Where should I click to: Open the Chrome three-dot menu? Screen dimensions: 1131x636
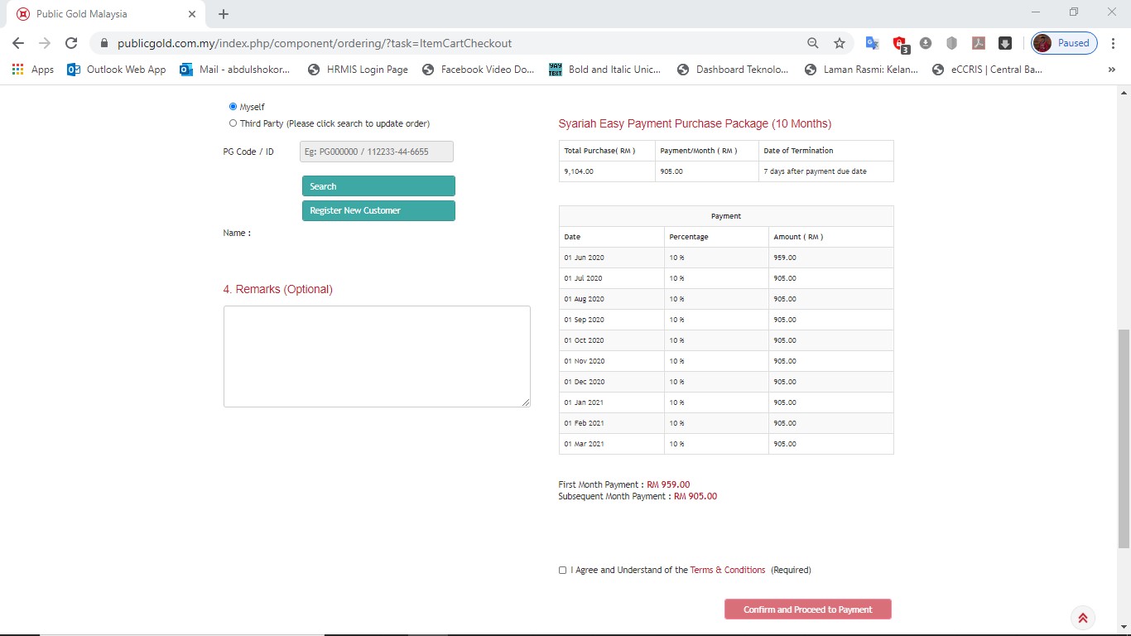(x=1114, y=43)
